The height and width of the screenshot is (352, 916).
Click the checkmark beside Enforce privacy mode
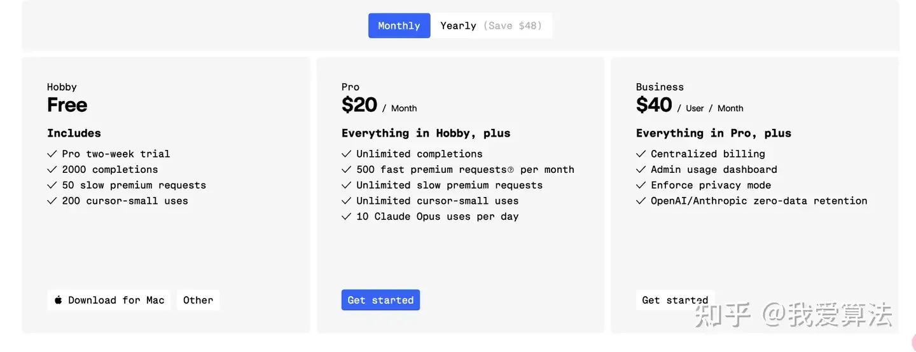(x=641, y=186)
